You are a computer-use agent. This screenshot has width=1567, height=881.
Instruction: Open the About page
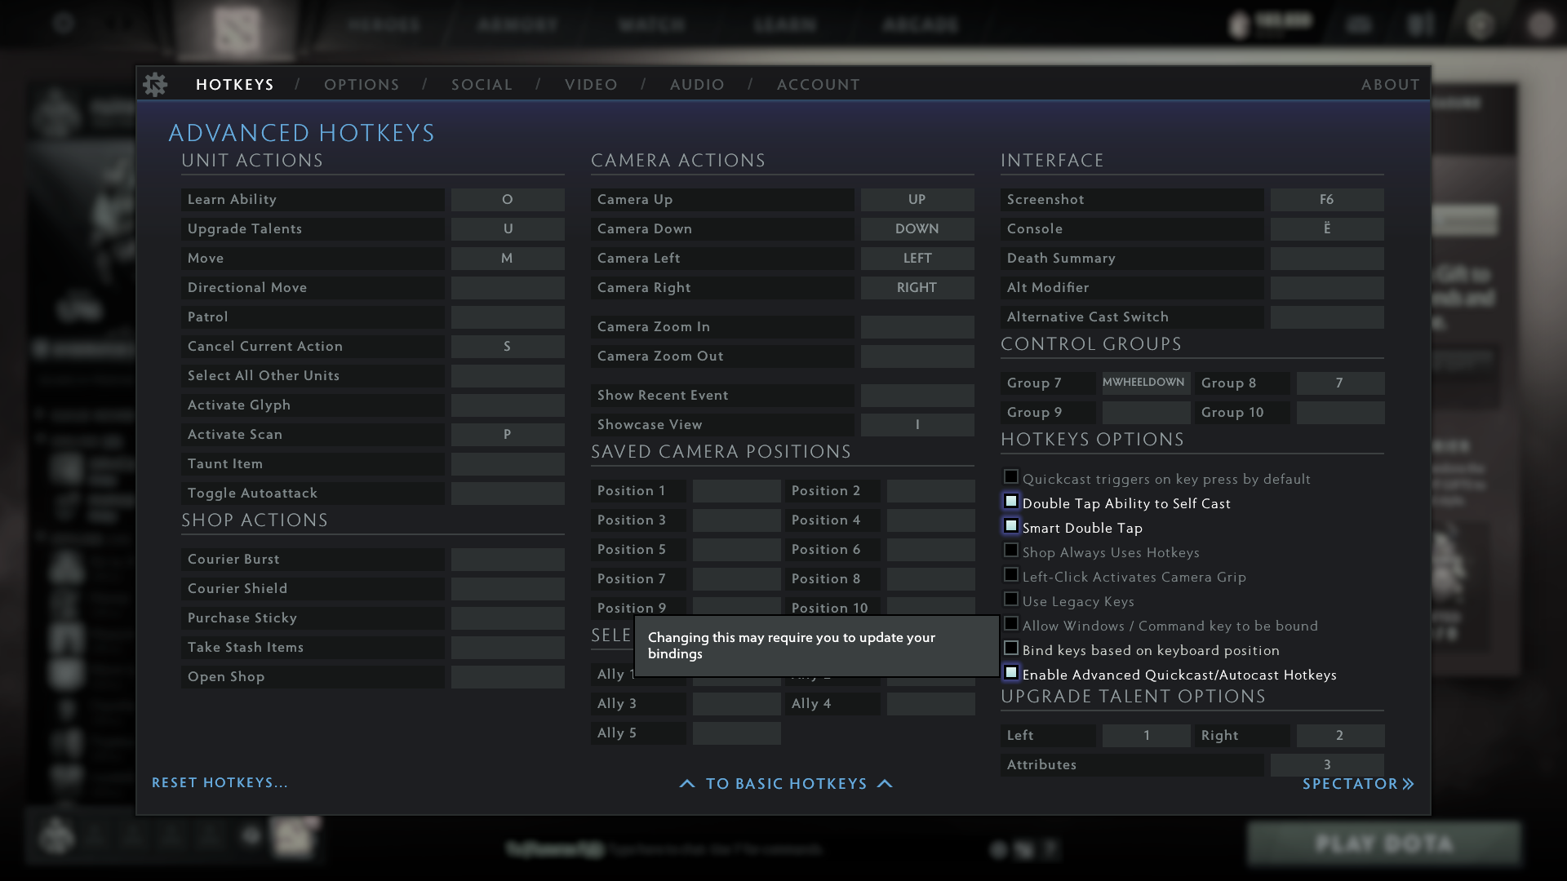point(1390,85)
